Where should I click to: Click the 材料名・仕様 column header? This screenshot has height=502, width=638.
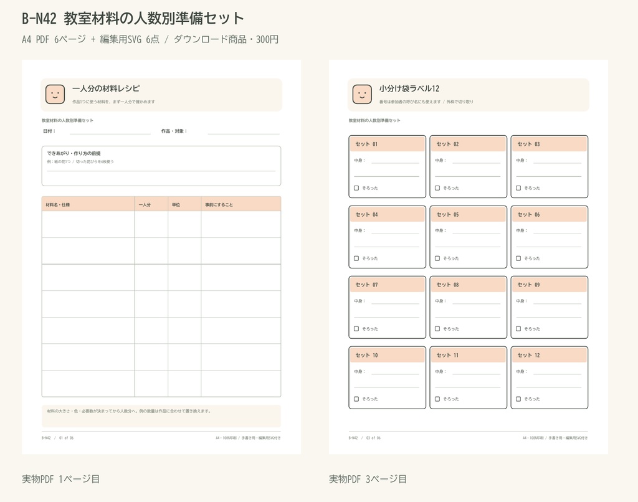88,204
